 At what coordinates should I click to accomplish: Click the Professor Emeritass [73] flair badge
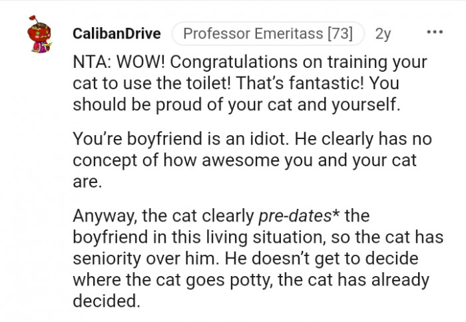point(268,33)
